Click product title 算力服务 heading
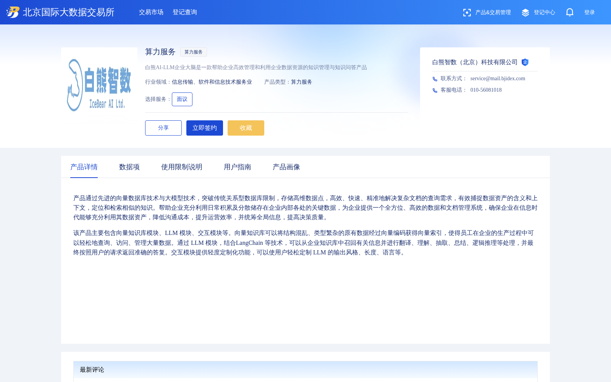 click(160, 52)
